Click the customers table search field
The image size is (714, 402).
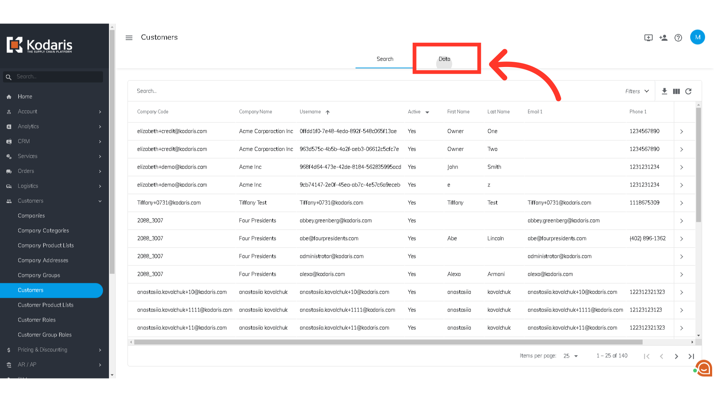coord(372,91)
